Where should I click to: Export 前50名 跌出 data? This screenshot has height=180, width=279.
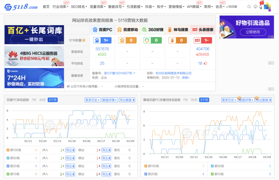click(106, 158)
